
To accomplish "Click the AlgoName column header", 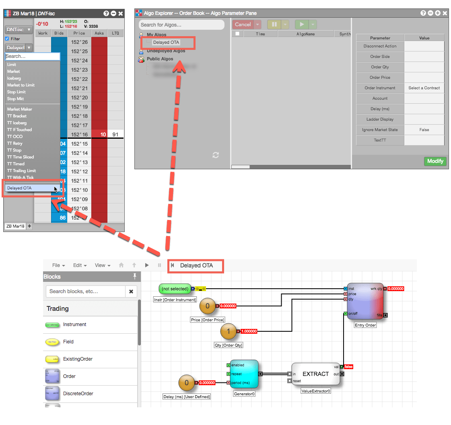I will point(305,34).
